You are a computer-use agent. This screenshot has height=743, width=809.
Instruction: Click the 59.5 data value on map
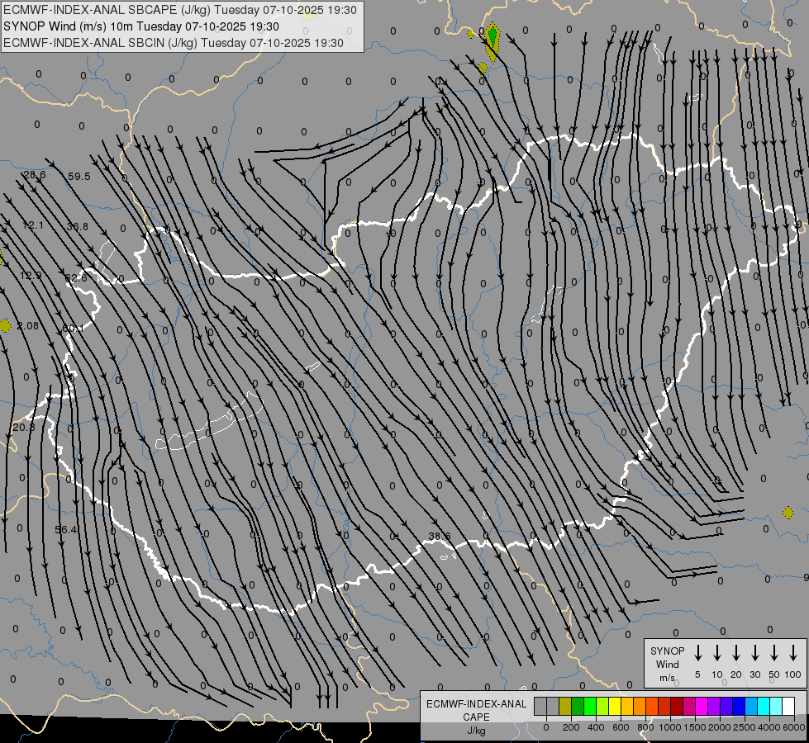click(x=79, y=177)
